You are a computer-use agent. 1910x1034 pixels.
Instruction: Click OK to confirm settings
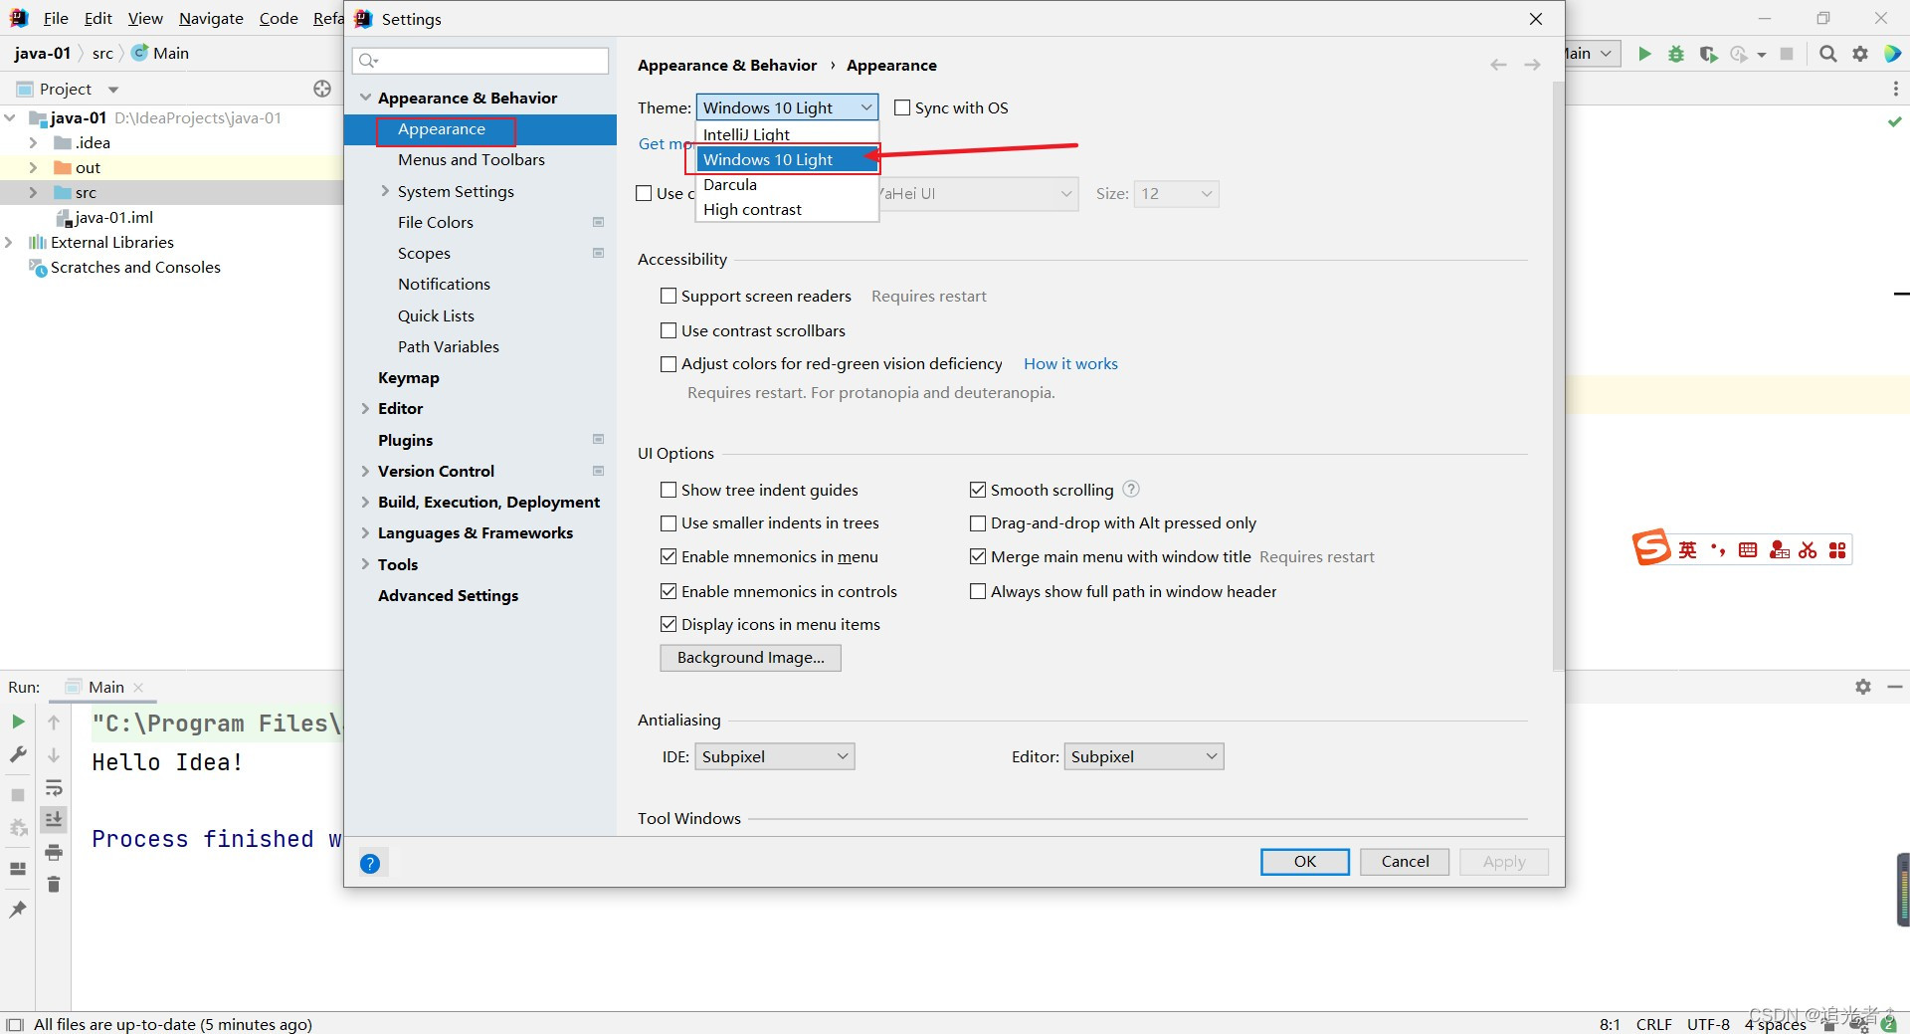[1305, 862]
